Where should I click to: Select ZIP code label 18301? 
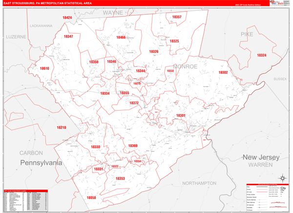181,116
